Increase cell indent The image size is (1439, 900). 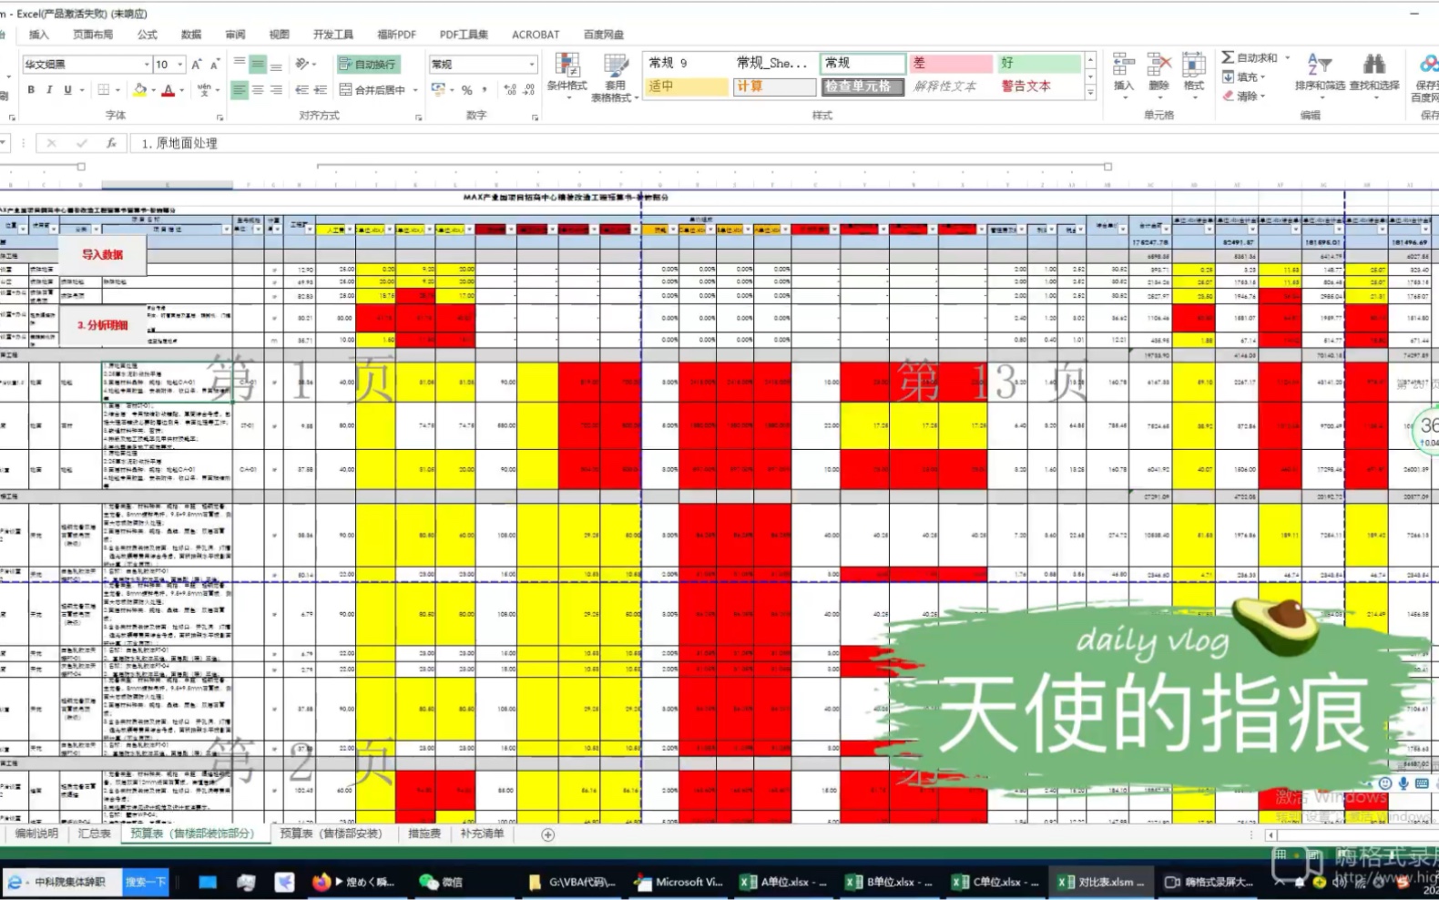click(x=321, y=90)
